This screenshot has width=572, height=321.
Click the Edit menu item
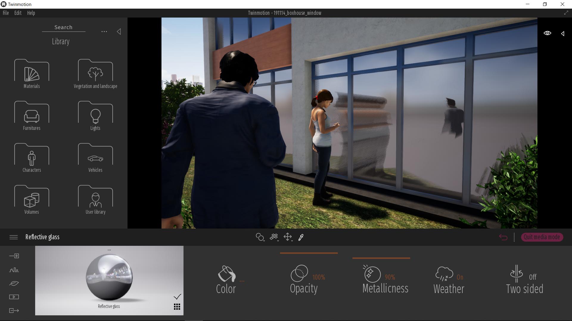(x=18, y=13)
